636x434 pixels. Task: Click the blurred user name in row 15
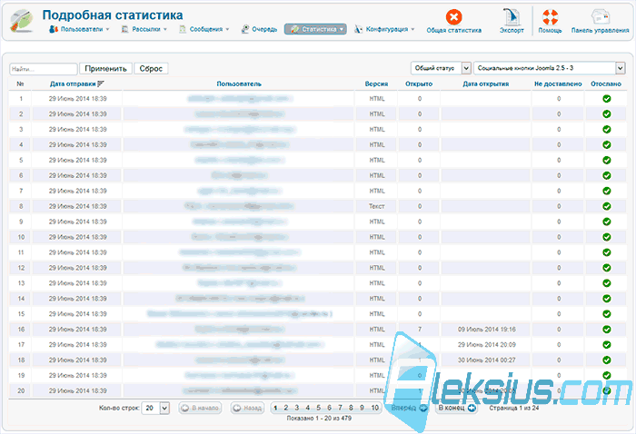pyautogui.click(x=239, y=314)
